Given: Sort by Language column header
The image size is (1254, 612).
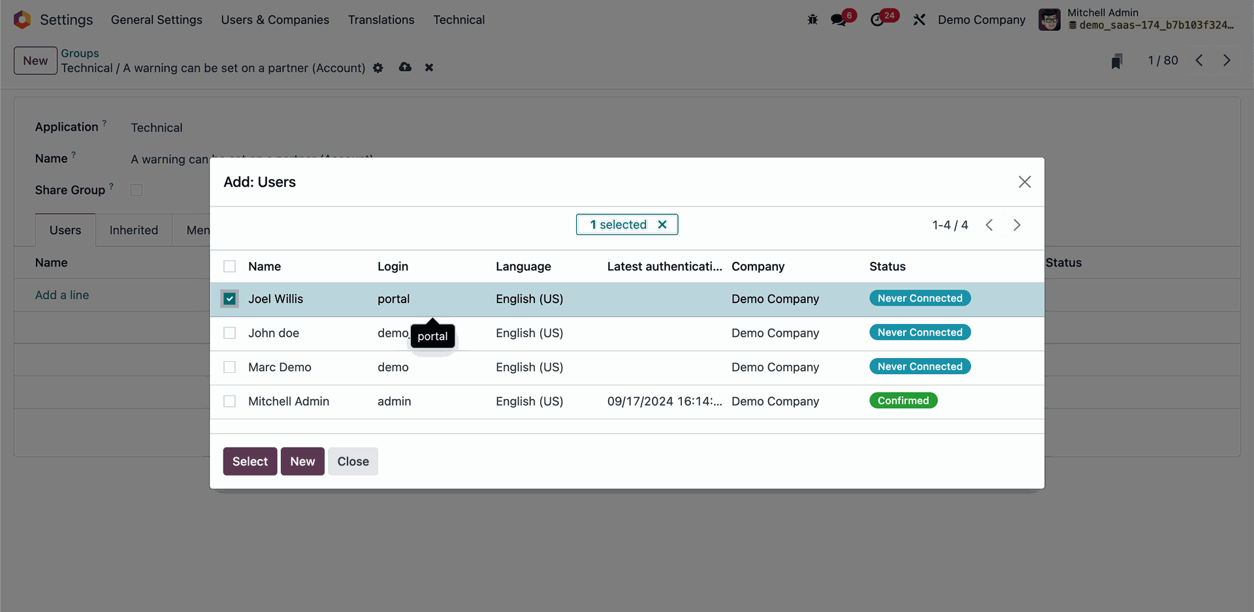Looking at the screenshot, I should (x=523, y=266).
